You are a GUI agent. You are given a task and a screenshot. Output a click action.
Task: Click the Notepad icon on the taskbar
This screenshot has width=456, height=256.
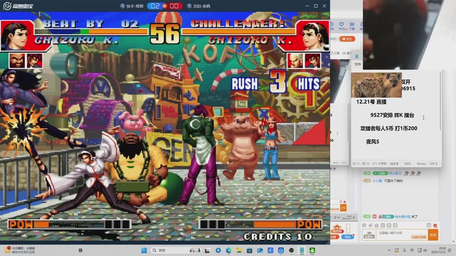point(302,250)
